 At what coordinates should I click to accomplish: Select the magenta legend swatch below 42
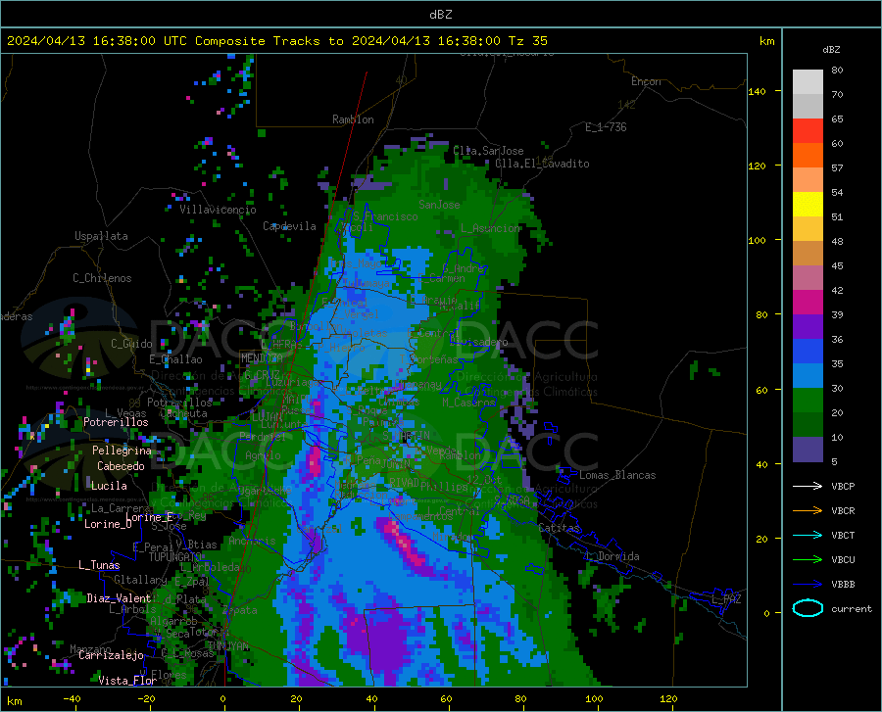point(808,303)
